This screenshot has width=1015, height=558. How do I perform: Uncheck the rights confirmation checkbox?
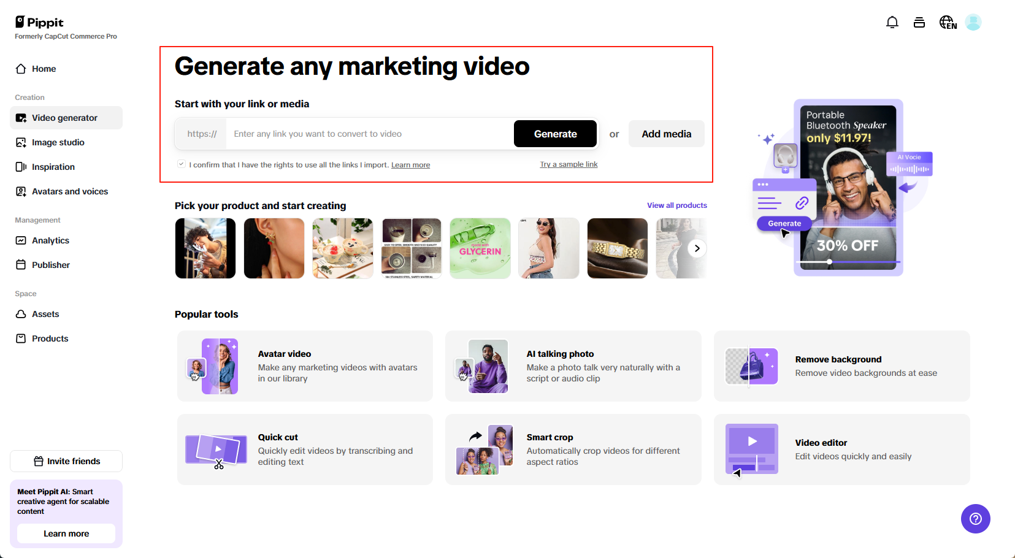[x=181, y=163]
